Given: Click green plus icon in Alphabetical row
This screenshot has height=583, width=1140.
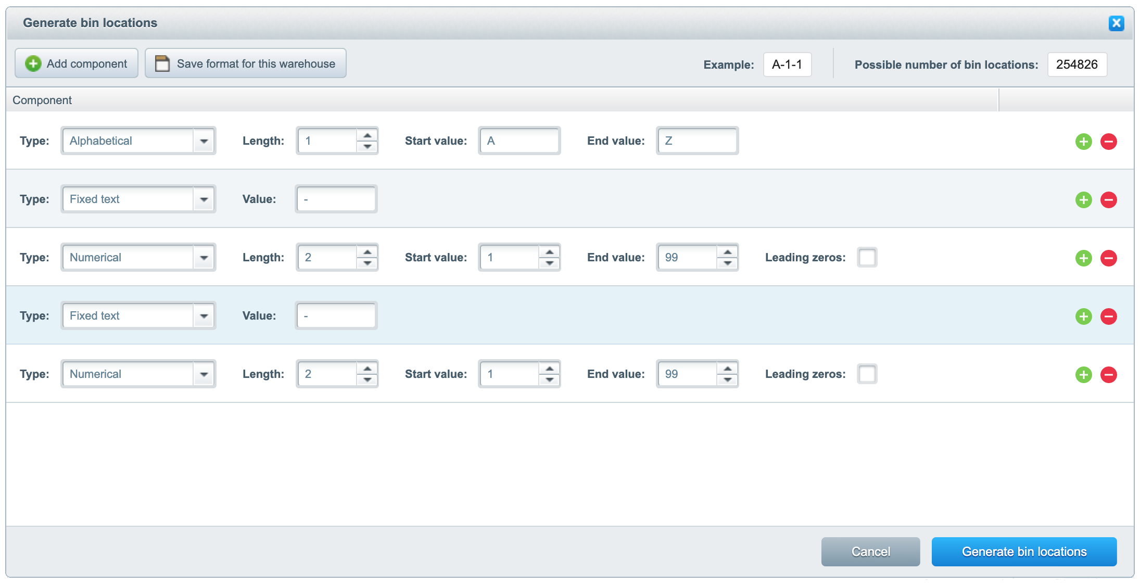Looking at the screenshot, I should (1083, 142).
